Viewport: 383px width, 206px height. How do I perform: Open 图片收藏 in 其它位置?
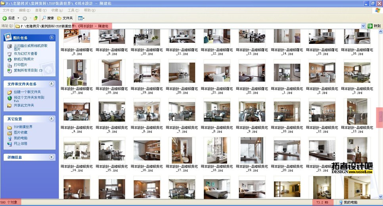tap(21, 132)
